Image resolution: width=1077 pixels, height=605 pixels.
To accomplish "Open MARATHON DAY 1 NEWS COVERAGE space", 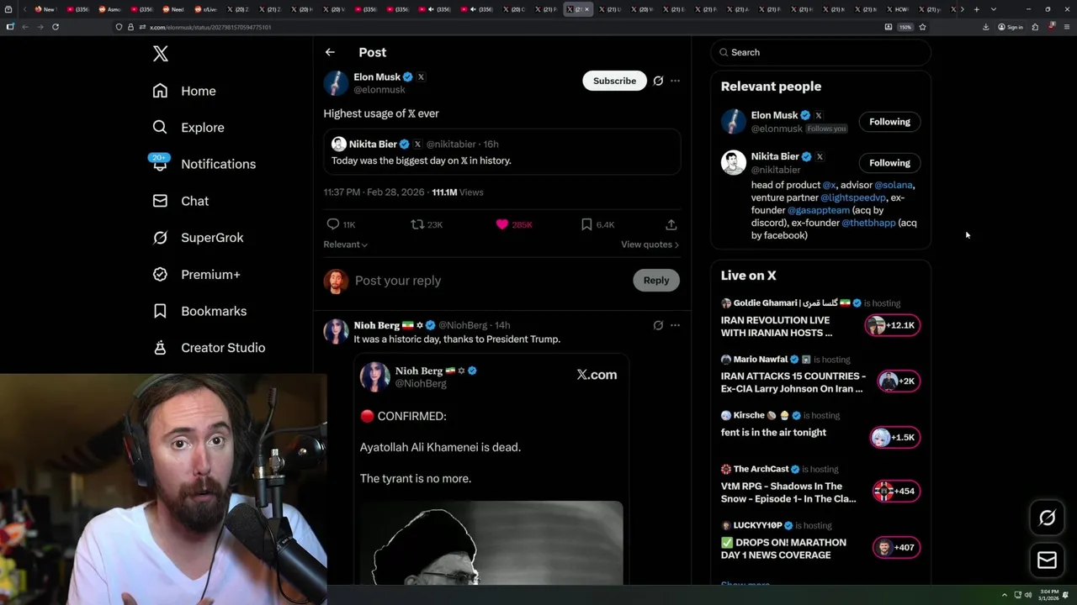I will click(783, 549).
